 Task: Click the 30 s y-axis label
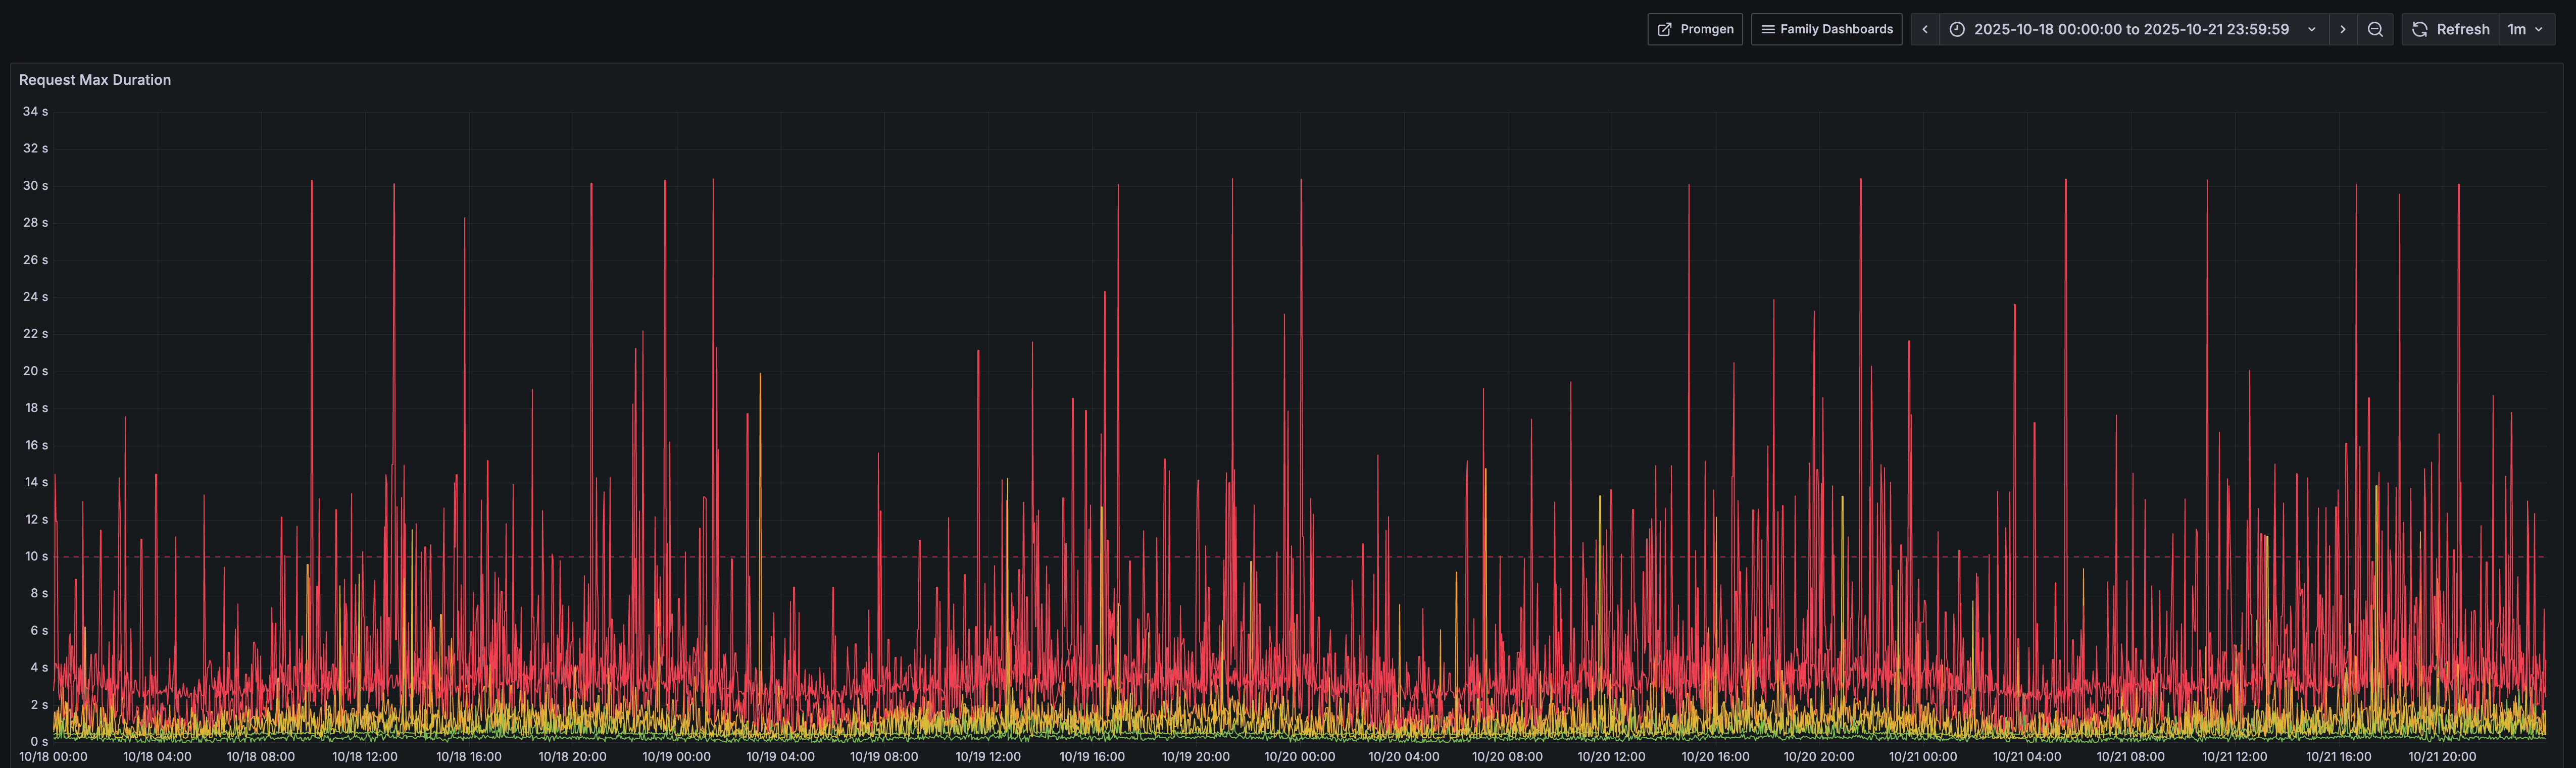click(x=35, y=186)
